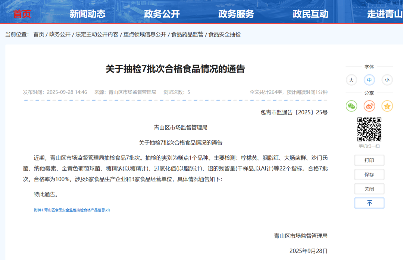403x260 pixels.
Task: Go to 政务公开 in top navigation
Action: [162, 14]
